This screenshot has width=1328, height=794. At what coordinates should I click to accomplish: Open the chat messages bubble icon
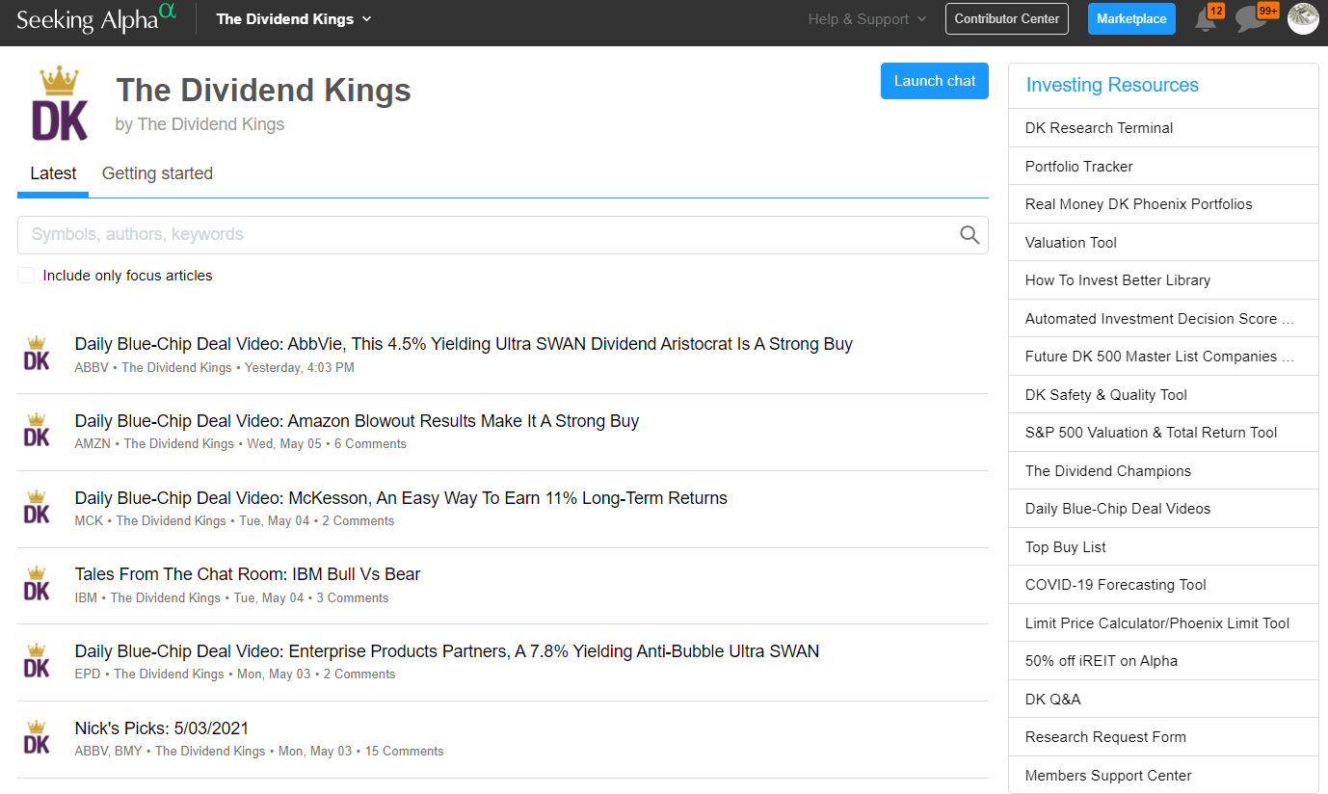1252,19
